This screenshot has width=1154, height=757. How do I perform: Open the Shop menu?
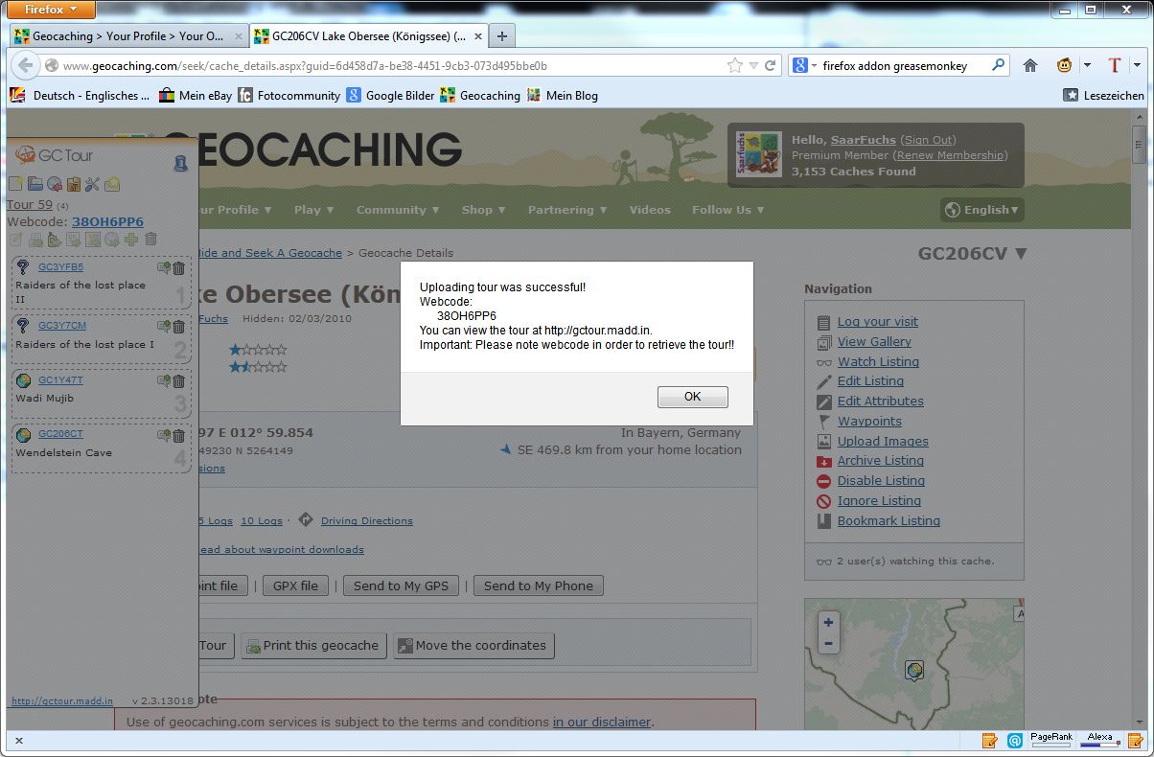coord(484,210)
